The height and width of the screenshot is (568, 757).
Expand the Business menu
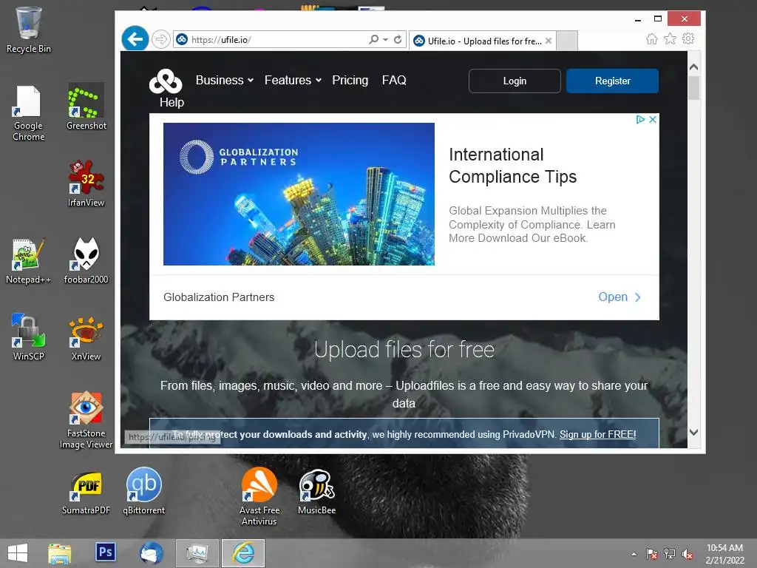point(225,80)
